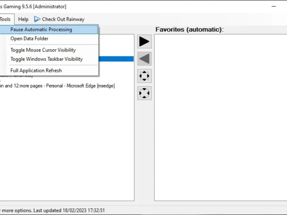Minimize the Borderless Gaming window
Image resolution: width=287 pixels, height=215 pixels.
tap(274, 6)
